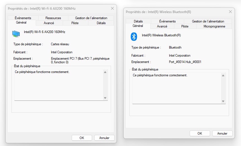241x146 pixels.
Task: Click the Wi-Fi network adapter icon
Action: (16, 34)
